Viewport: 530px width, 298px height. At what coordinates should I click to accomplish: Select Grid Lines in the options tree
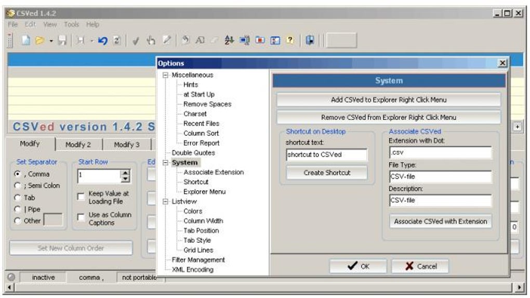click(198, 250)
